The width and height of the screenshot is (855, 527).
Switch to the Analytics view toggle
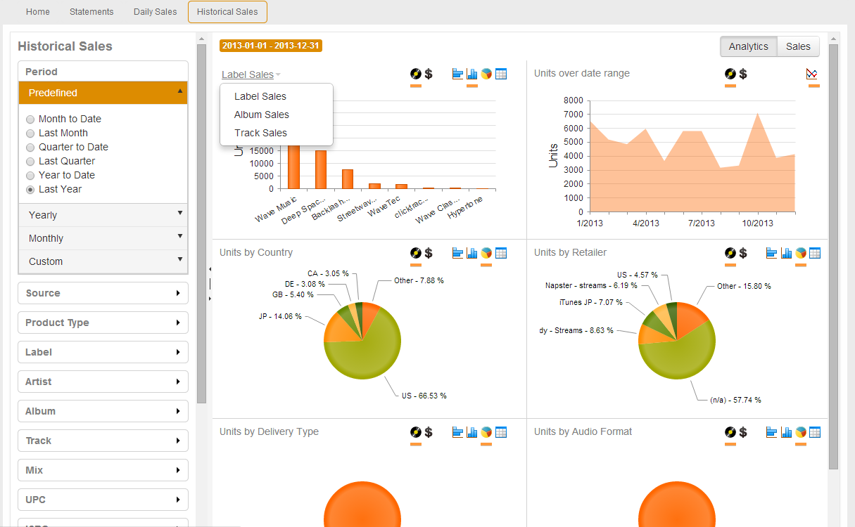click(x=748, y=46)
